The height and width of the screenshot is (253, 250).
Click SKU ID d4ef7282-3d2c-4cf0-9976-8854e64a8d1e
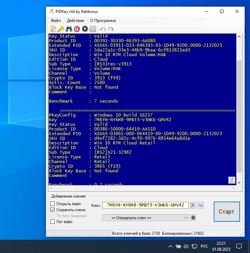tap(142, 138)
